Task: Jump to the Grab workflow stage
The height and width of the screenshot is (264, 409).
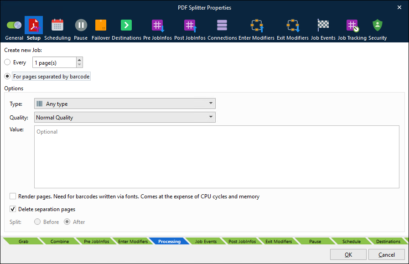Action: (x=23, y=241)
